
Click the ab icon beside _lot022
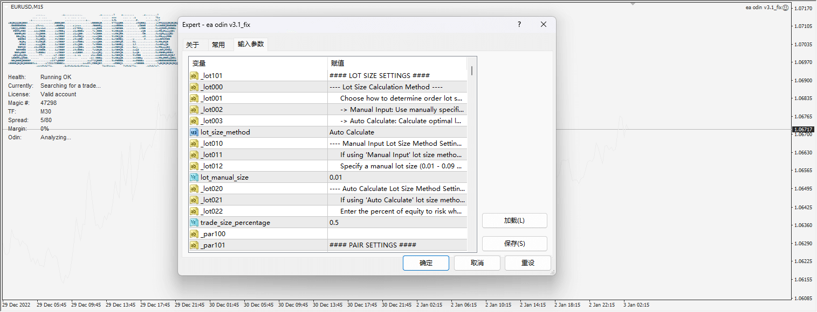[x=194, y=211]
